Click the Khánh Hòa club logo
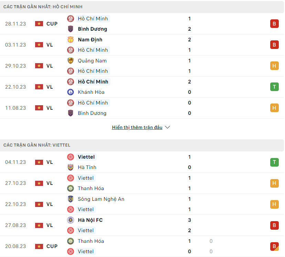Screen dimensions: 285x257 [71, 92]
